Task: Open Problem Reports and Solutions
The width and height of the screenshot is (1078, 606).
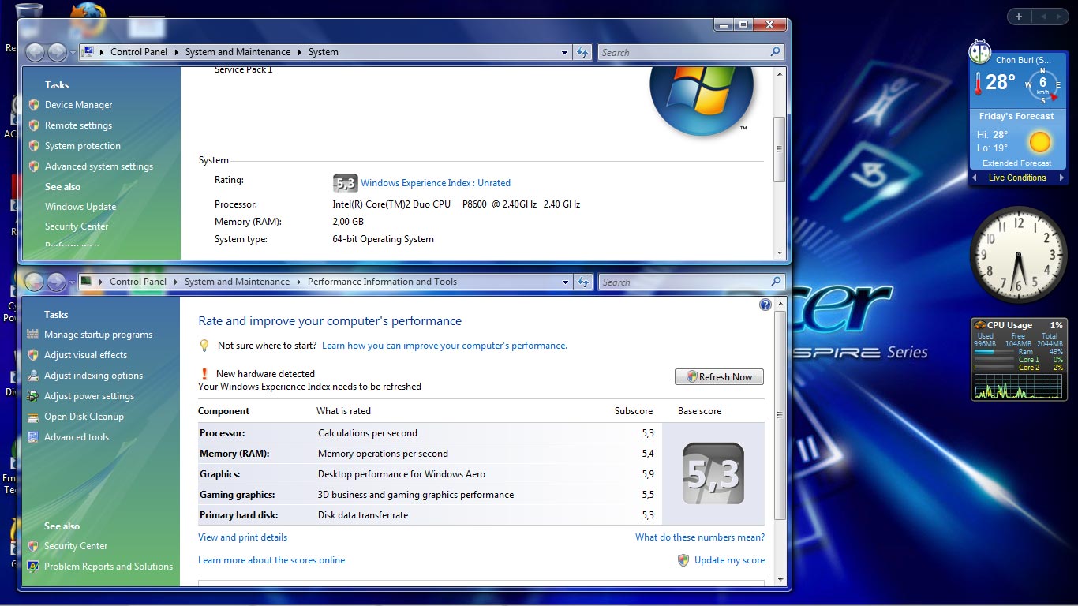Action: [x=108, y=567]
